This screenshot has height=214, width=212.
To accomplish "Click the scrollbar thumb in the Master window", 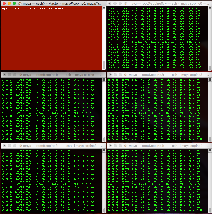I will pos(104,64).
